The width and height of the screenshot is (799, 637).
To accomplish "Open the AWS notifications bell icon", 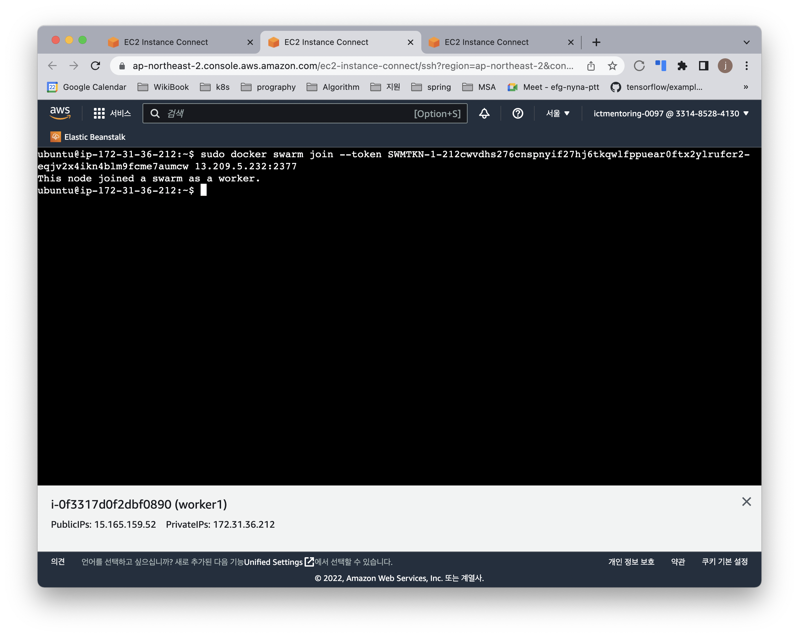I will (484, 113).
